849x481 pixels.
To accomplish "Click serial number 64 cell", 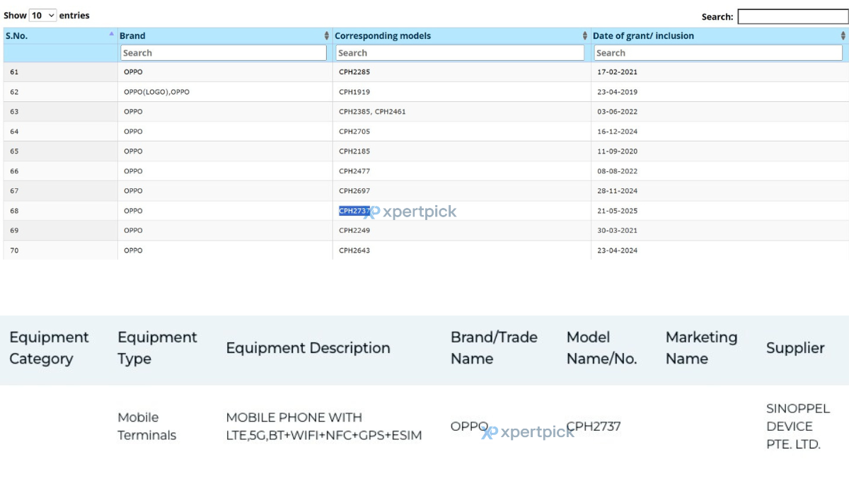I will (x=61, y=132).
